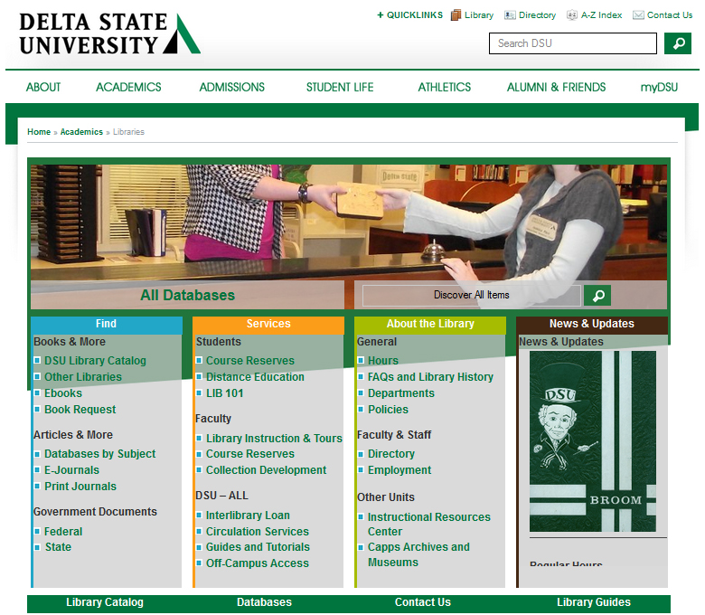The width and height of the screenshot is (705, 615).
Task: Open the Departments link
Action: 401,393
